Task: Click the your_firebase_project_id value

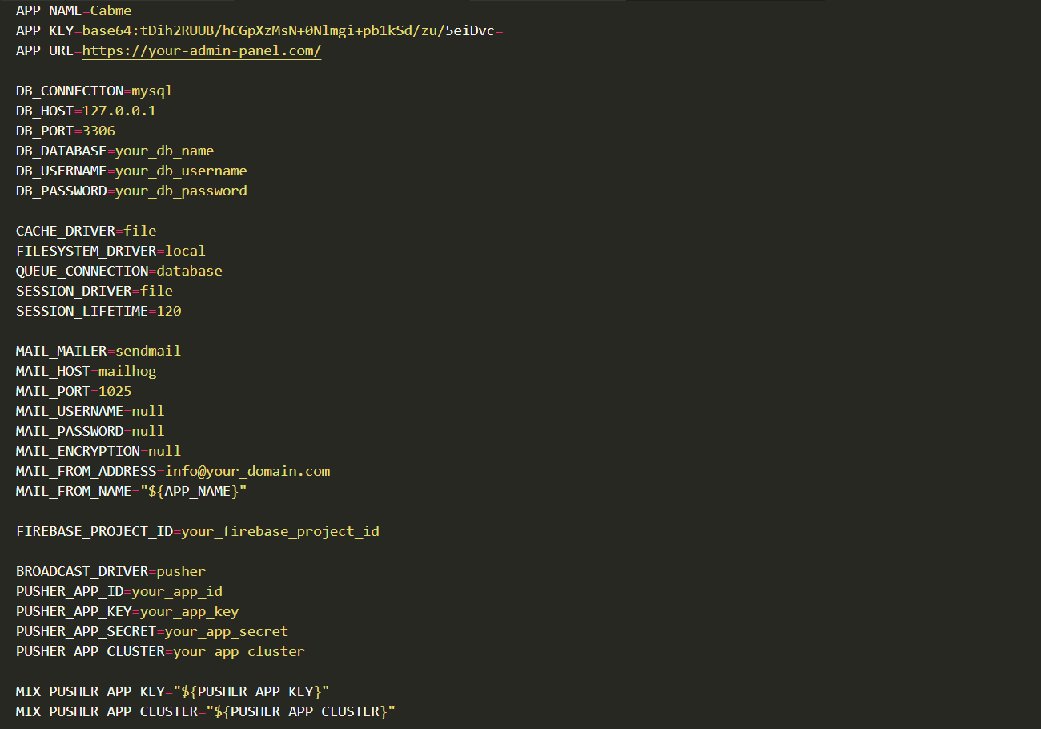Action: 280,532
